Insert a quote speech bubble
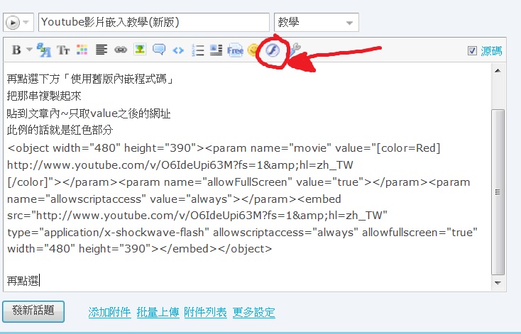 tap(159, 50)
